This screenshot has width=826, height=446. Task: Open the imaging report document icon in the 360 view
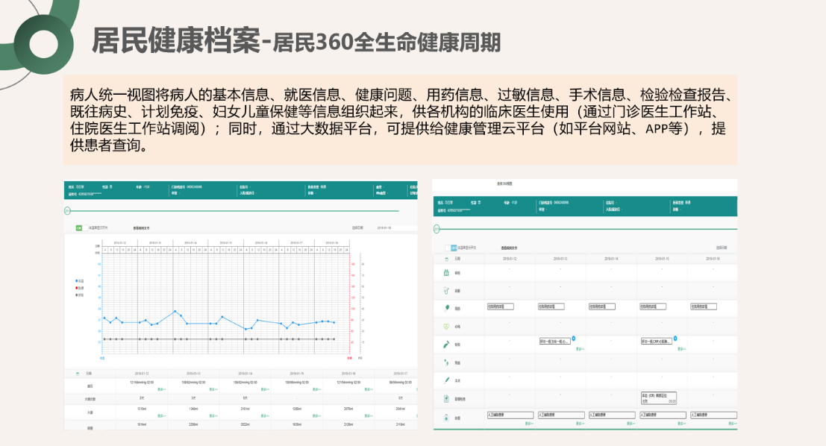click(446, 398)
